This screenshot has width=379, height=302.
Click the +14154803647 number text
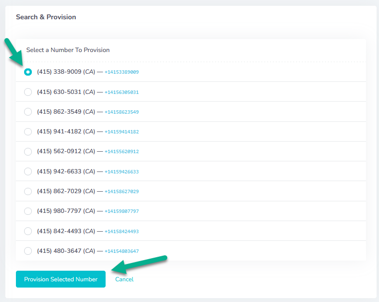122,251
